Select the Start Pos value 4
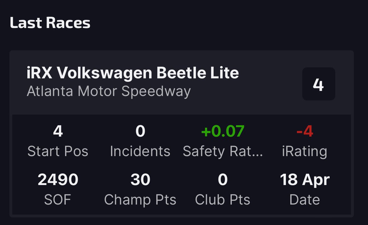Screen dimensions: 368x225 point(58,131)
